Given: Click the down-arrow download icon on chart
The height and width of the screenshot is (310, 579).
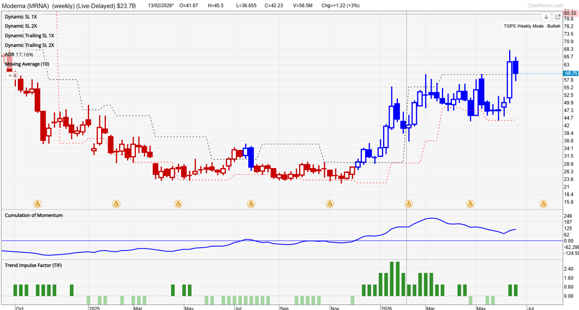Looking at the screenshot, I should tap(546, 17).
